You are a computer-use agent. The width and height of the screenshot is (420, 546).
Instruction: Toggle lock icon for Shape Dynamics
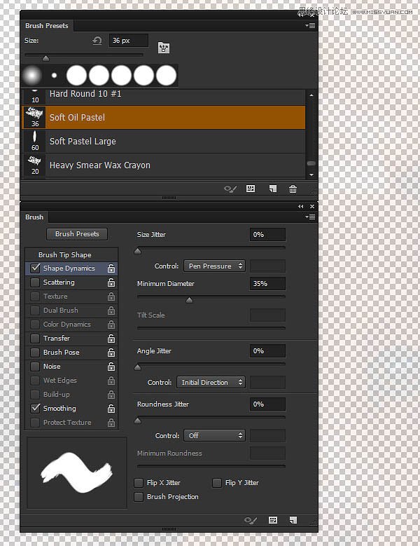pos(111,268)
